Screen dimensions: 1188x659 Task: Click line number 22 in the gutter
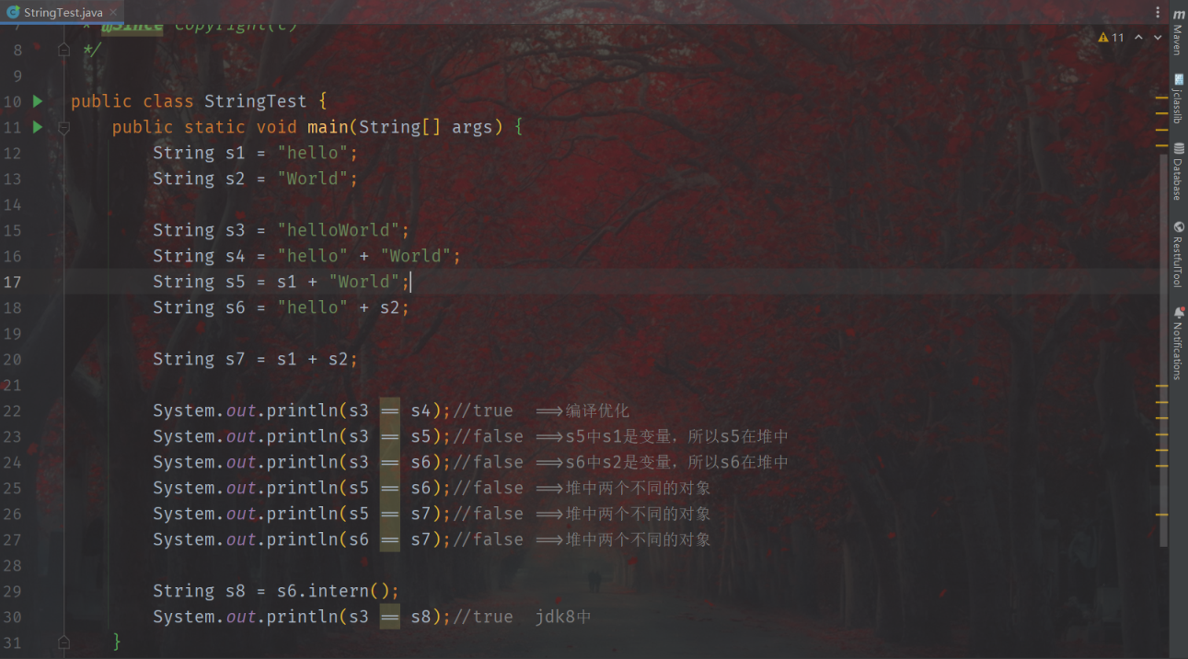coord(12,410)
